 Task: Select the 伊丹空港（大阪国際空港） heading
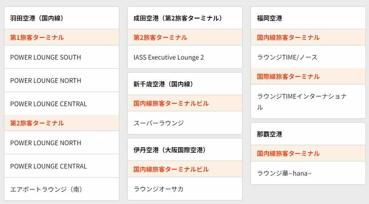[170, 150]
